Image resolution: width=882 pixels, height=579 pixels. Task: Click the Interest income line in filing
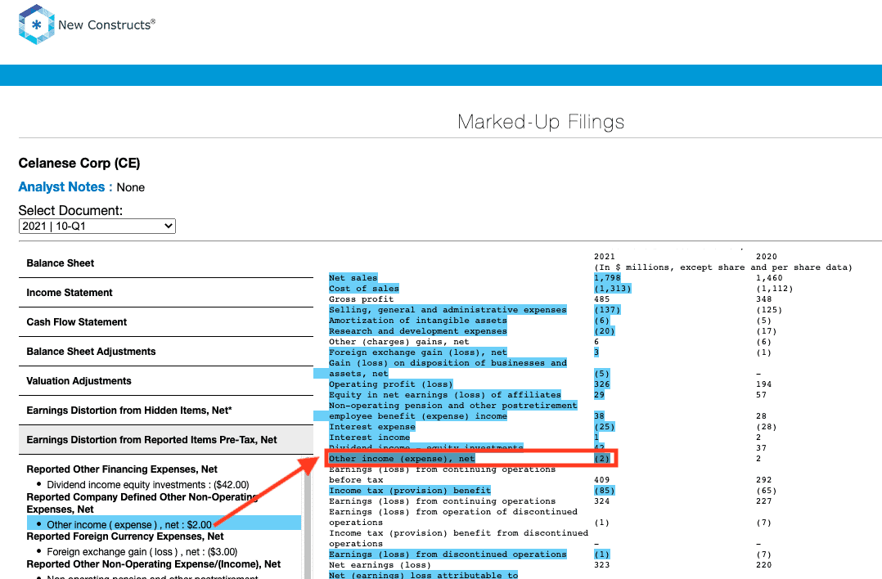(370, 438)
